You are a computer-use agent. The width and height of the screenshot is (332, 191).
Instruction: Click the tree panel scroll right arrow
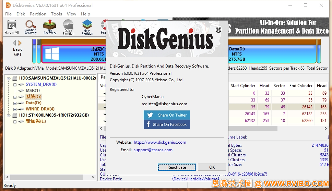coord(93,177)
